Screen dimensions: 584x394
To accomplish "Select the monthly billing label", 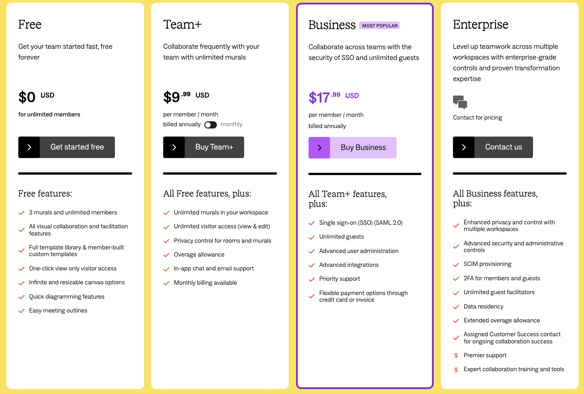I will pos(231,124).
